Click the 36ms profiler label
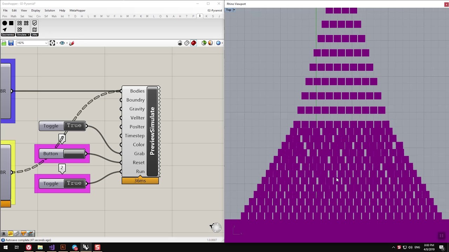 point(140,181)
